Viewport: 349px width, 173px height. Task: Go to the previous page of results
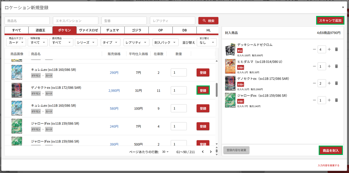(203, 152)
